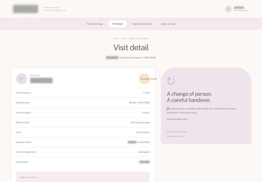This screenshot has height=182, width=262.
Task: Click the Coordinator row label
Action: tap(22, 162)
